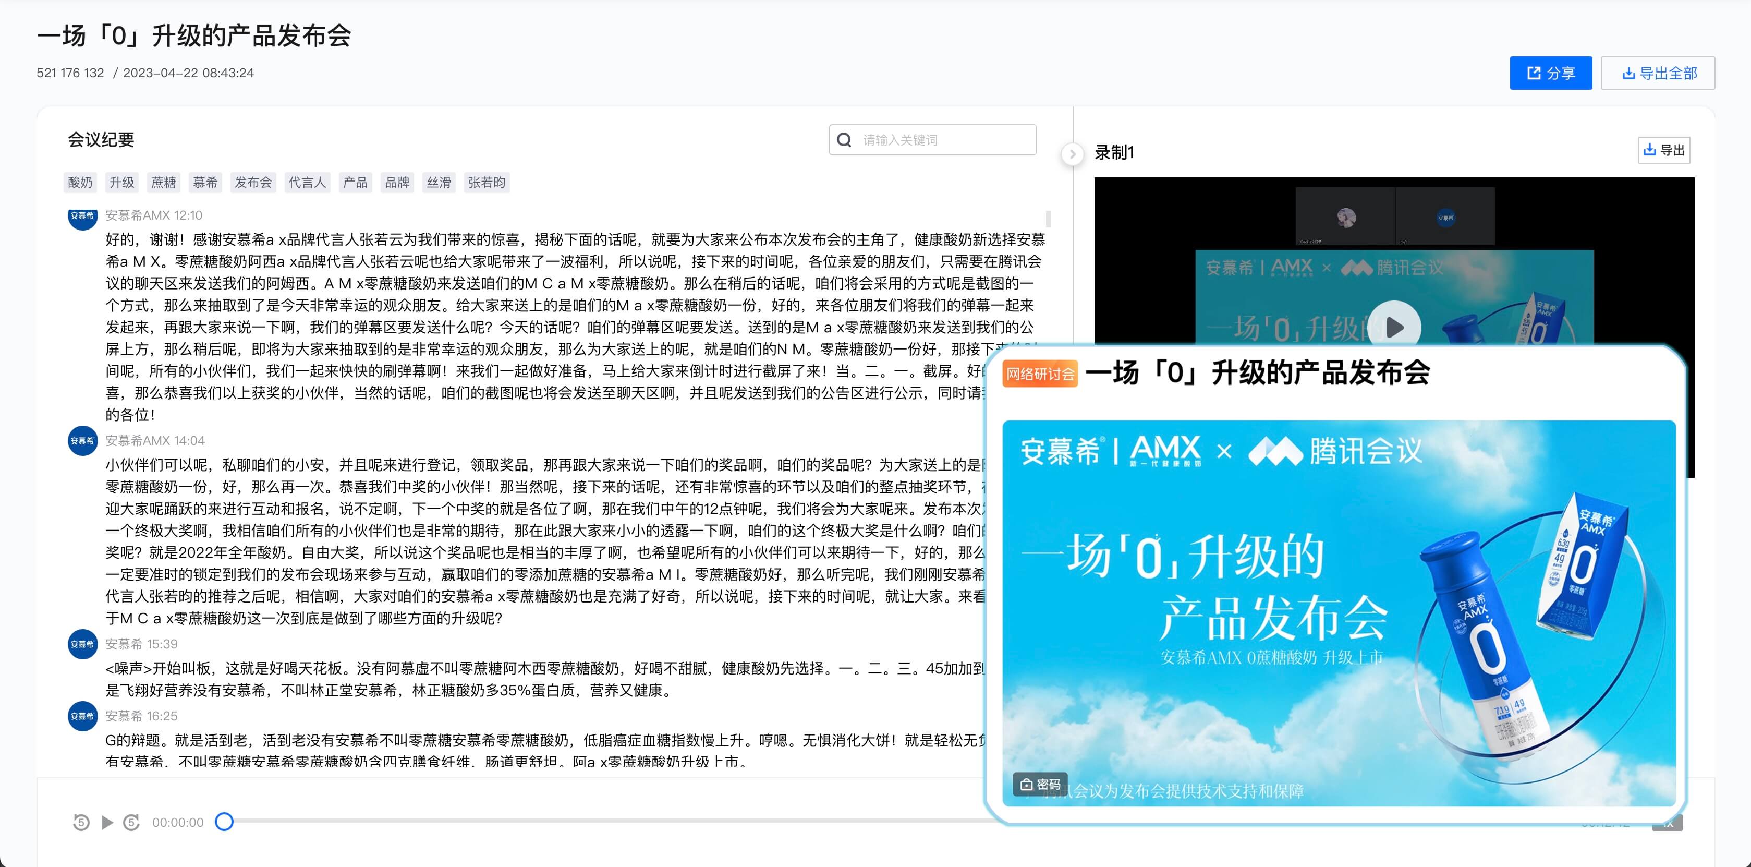
Task: Select the 代言人 keyword tag
Action: (x=307, y=182)
